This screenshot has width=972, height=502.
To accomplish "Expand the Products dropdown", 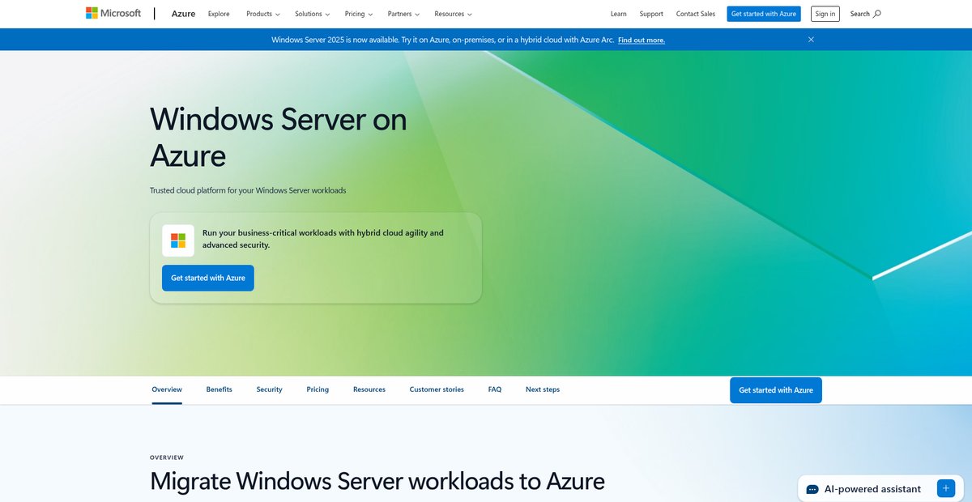I will [263, 14].
